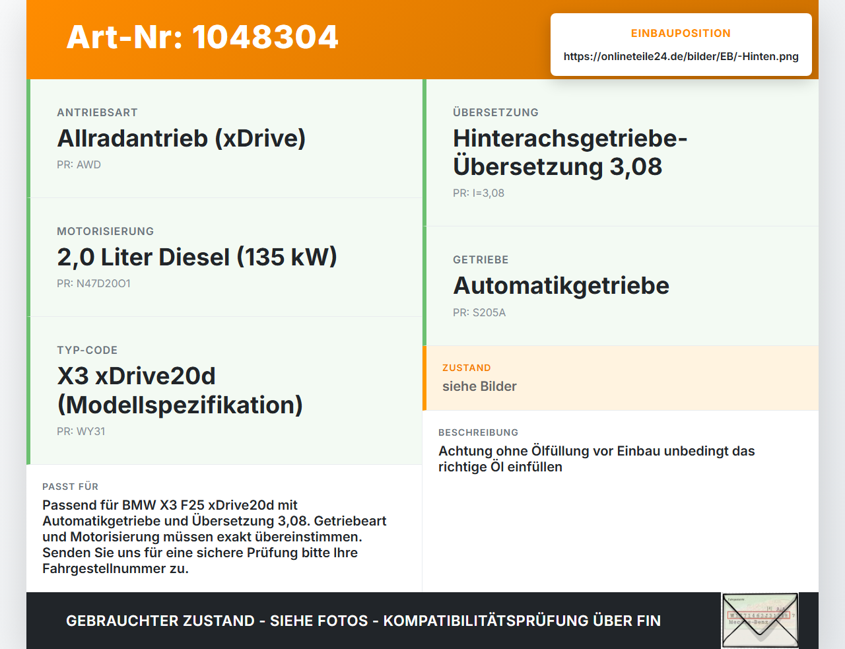Select the Automatikgetriebe spec card
This screenshot has height=649, width=845.
point(621,286)
